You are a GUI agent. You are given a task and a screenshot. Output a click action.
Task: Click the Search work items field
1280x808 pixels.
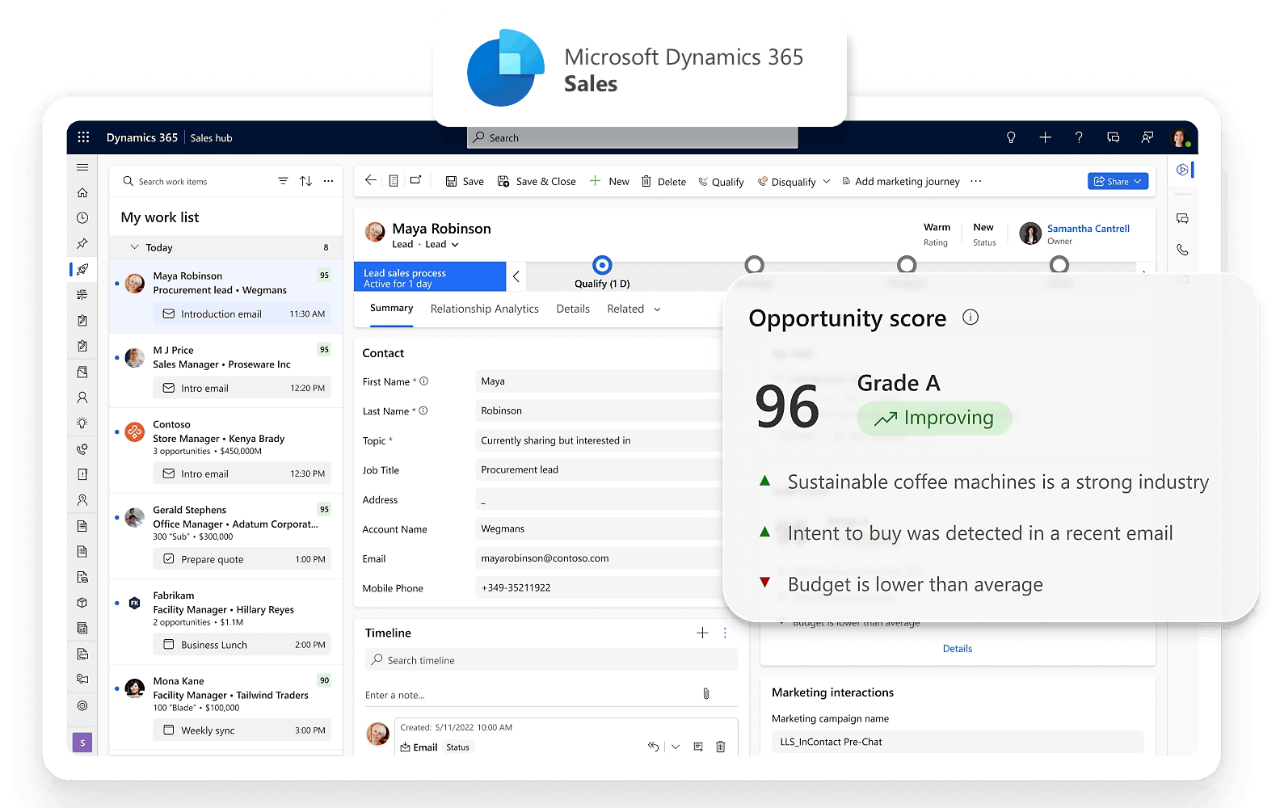pos(194,182)
